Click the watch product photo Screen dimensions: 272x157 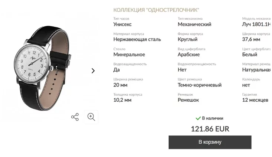[x=43, y=68]
